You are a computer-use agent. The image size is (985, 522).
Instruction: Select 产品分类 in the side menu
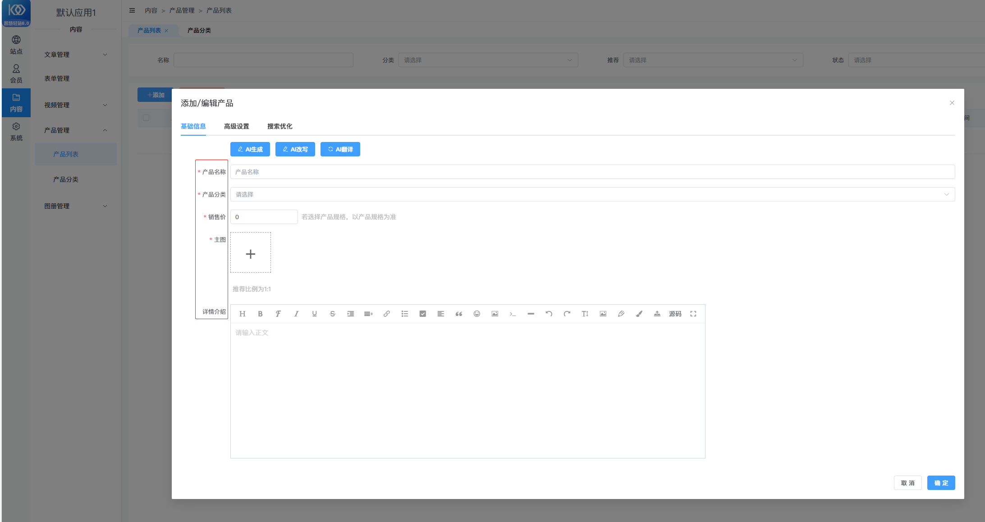click(76, 179)
